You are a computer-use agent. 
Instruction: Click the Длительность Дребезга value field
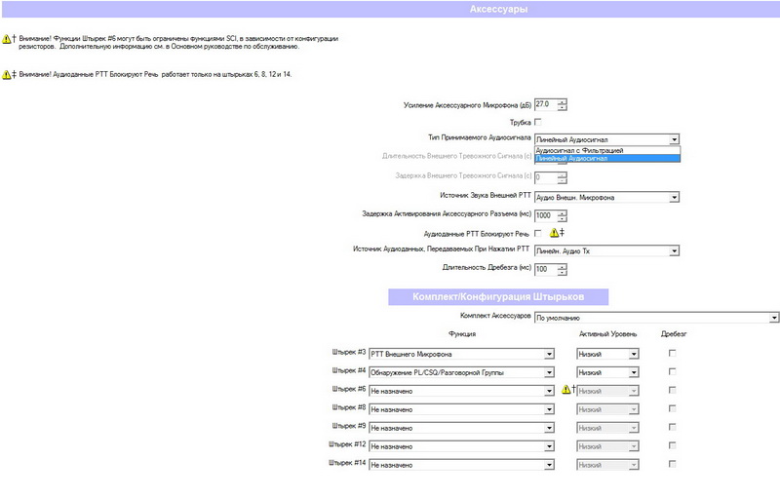point(546,269)
